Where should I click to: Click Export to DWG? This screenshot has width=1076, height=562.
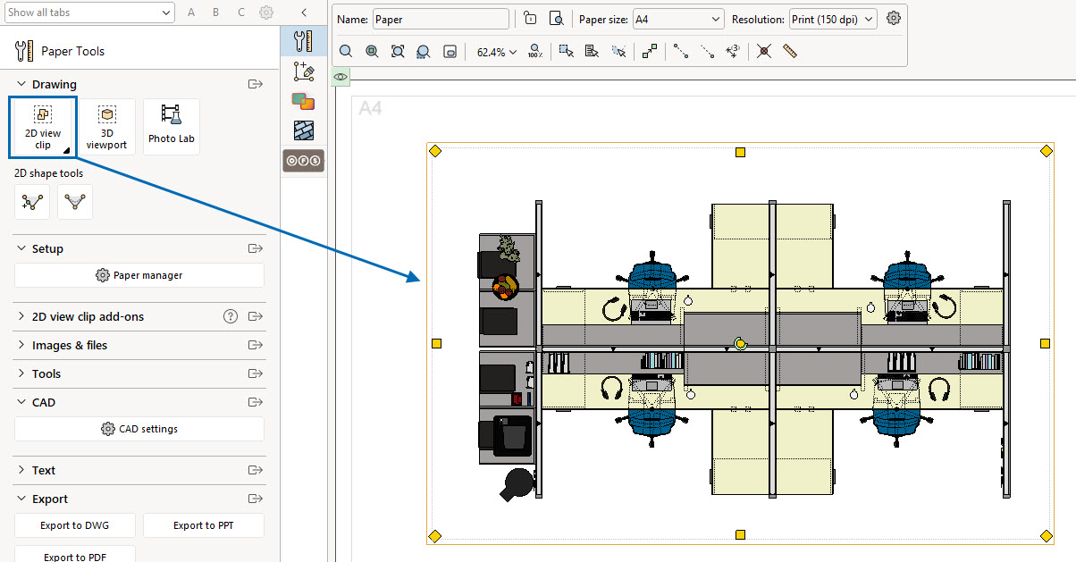75,525
